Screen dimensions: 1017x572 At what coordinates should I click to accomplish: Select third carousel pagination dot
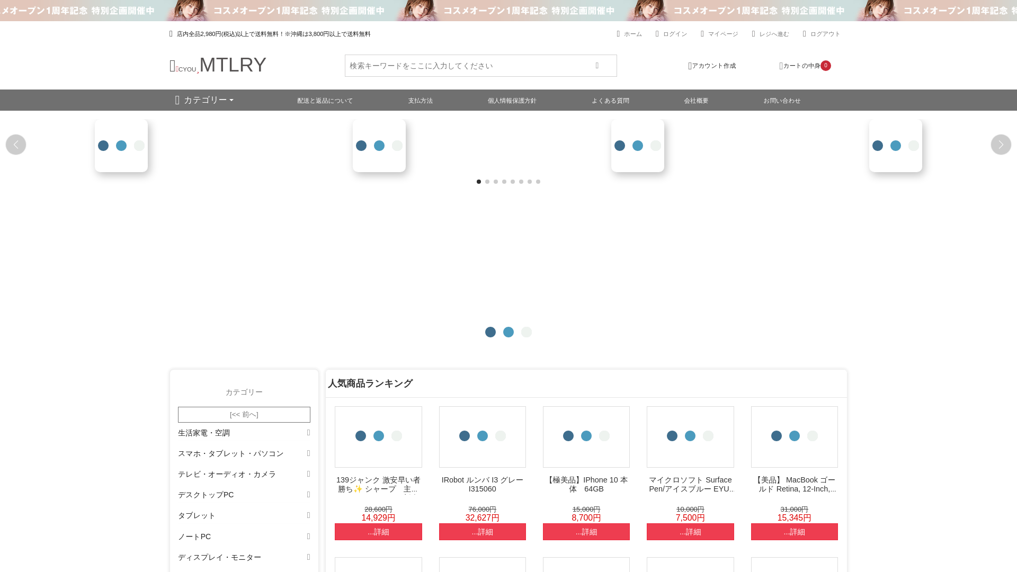click(x=496, y=182)
